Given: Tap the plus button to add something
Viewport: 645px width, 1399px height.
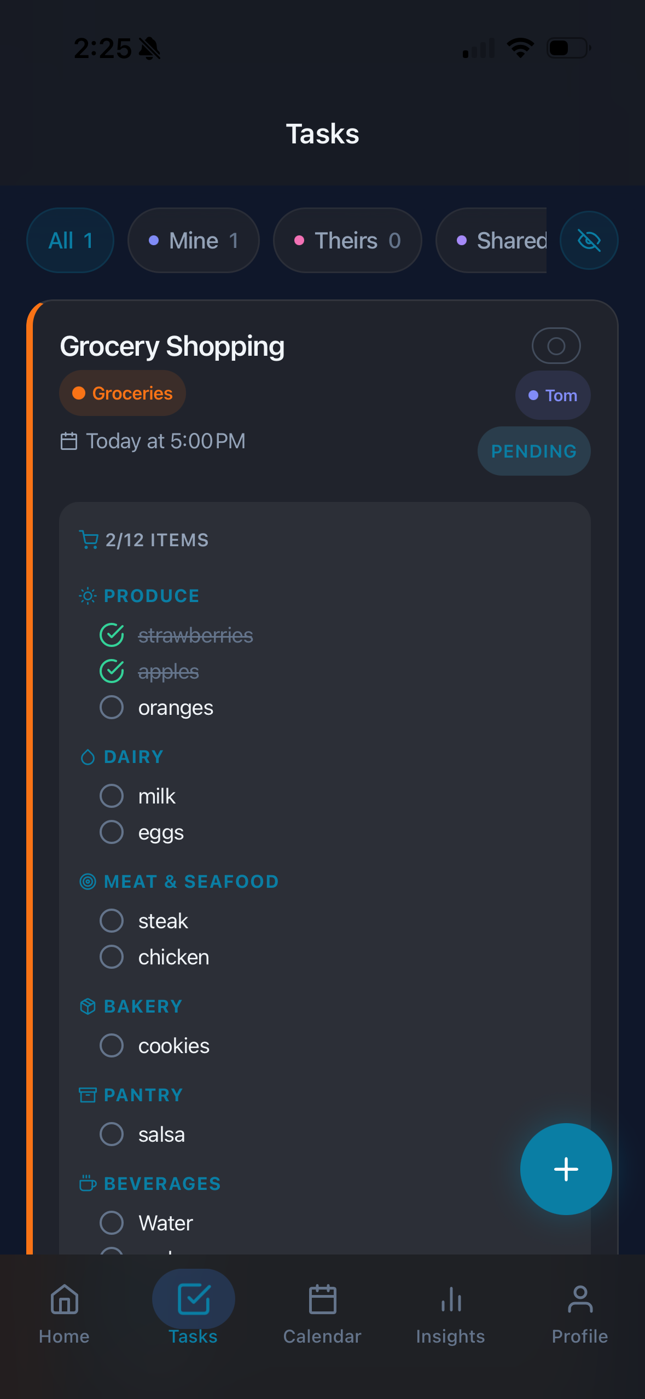Looking at the screenshot, I should (x=566, y=1169).
